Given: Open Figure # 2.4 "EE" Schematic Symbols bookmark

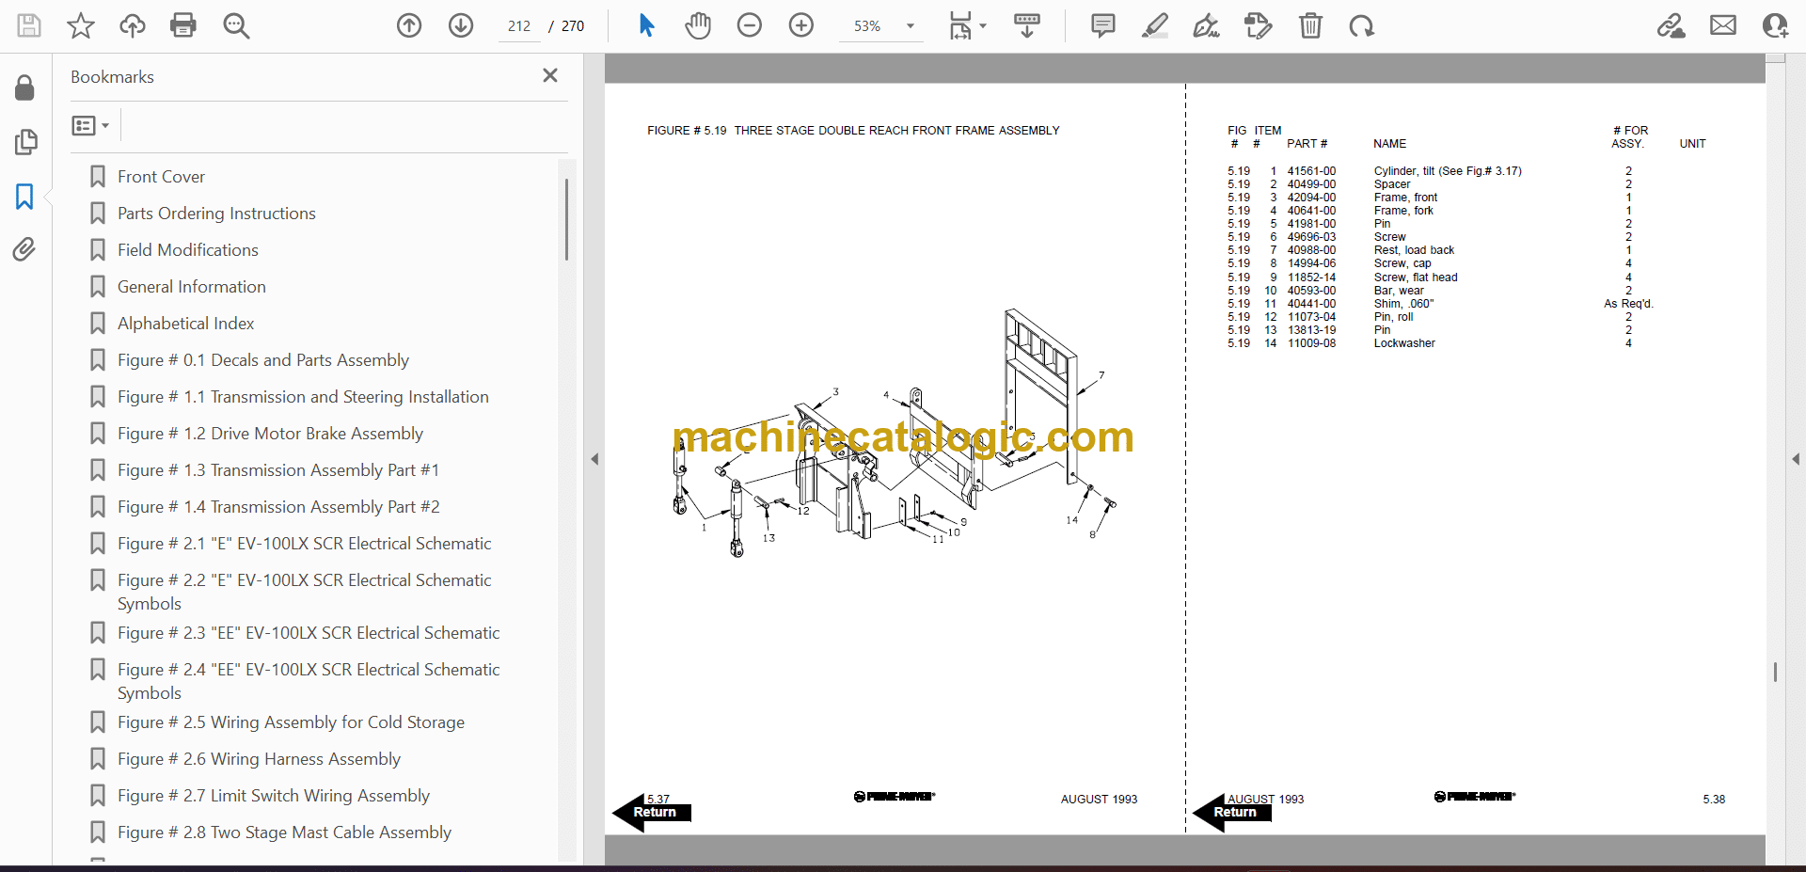Looking at the screenshot, I should (309, 681).
